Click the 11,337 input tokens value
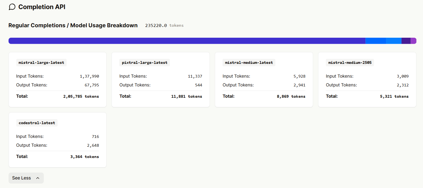The width and height of the screenshot is (423, 188). (x=195, y=76)
